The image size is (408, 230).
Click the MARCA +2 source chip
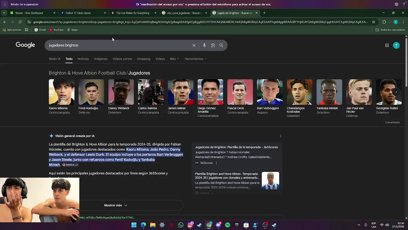[70, 165]
